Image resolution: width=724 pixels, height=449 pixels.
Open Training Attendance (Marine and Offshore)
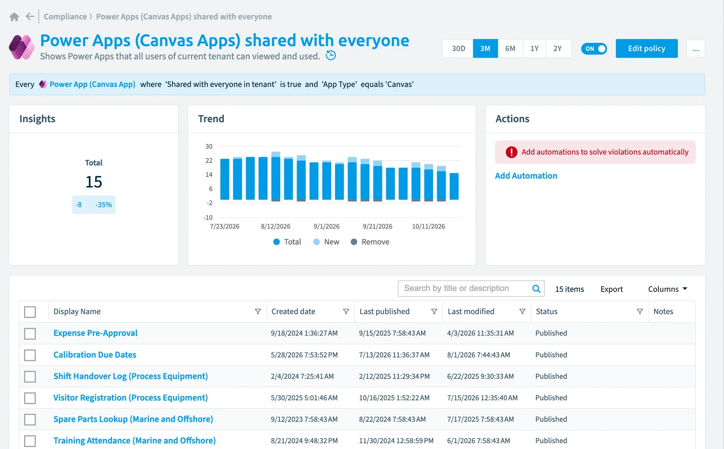tap(134, 440)
